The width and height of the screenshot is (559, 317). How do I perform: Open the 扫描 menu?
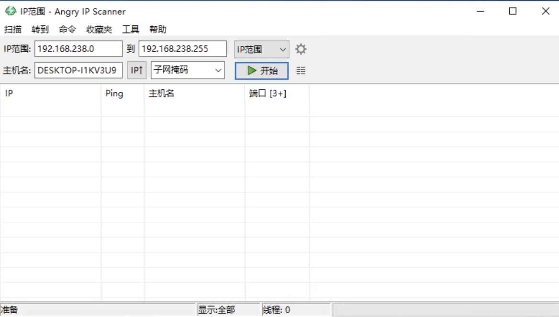coord(12,29)
